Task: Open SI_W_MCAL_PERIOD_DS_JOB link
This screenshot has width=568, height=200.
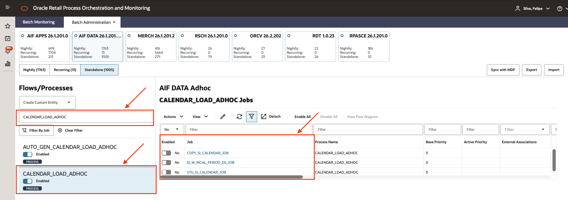Action: [211, 163]
